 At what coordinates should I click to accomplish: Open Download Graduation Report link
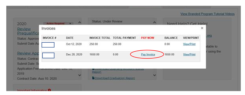click(x=115, y=78)
